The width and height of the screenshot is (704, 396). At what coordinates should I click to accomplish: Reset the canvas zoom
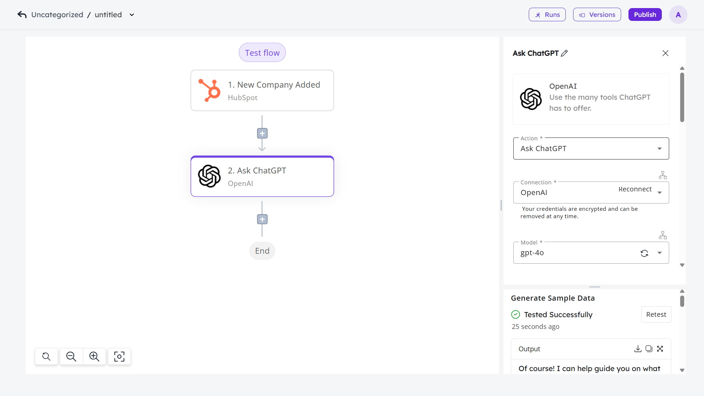pyautogui.click(x=46, y=356)
